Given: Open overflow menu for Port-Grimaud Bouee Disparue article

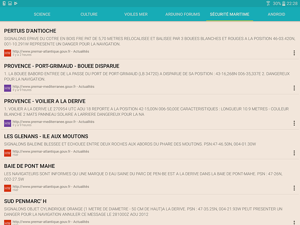Looking at the screenshot, I should click(x=294, y=88).
